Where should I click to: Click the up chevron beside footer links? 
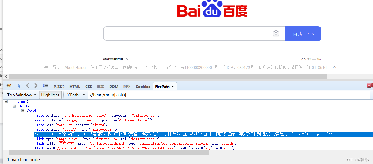335,67
